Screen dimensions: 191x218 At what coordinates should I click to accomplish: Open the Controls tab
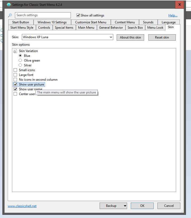click(44, 28)
